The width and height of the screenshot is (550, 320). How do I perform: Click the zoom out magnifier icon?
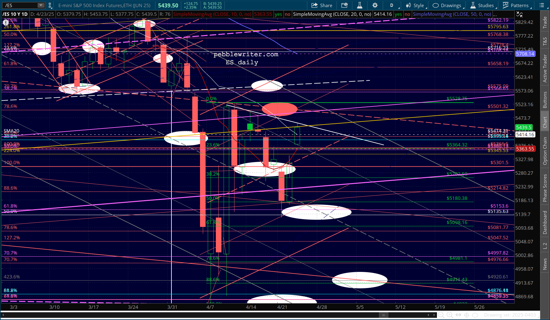441,315
